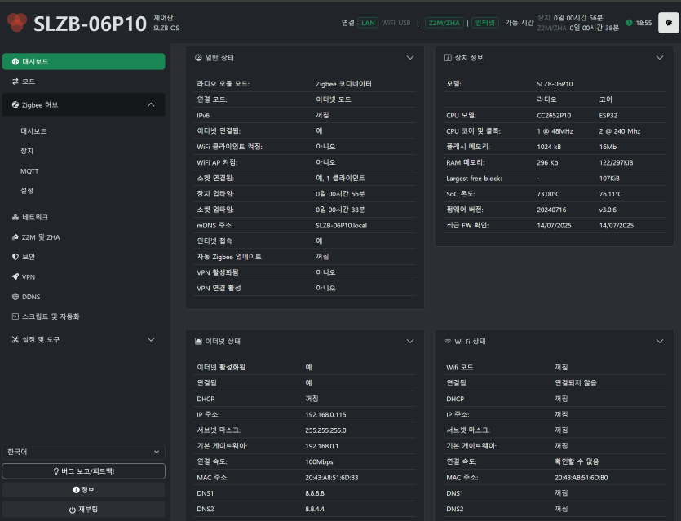Collapse the 장치 정보 card
The width and height of the screenshot is (681, 521).
pyautogui.click(x=659, y=58)
